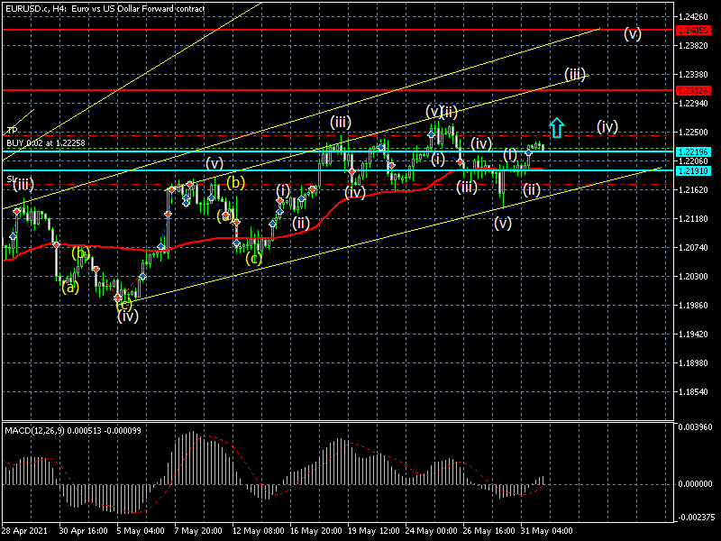This screenshot has height=541, width=721.
Task: Click the 1.24260 price scale value
Action: pos(694,16)
